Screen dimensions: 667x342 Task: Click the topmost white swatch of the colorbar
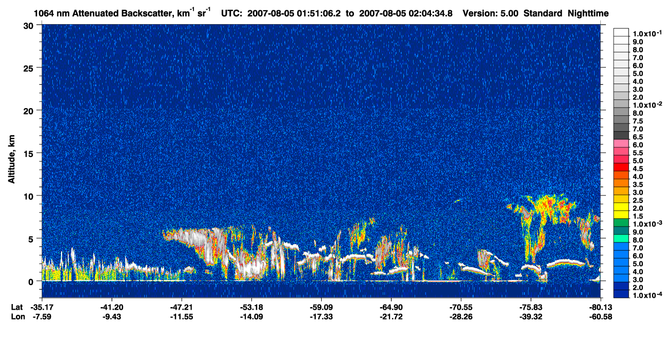tap(621, 32)
